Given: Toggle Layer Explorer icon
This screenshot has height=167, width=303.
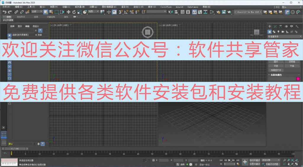Looking at the screenshot, I should point(188,12).
